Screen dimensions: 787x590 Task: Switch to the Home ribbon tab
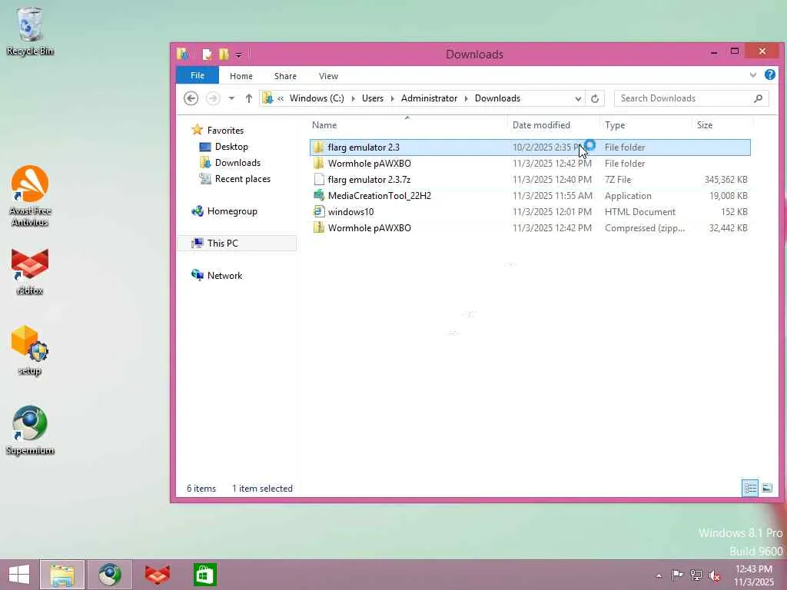pyautogui.click(x=241, y=76)
